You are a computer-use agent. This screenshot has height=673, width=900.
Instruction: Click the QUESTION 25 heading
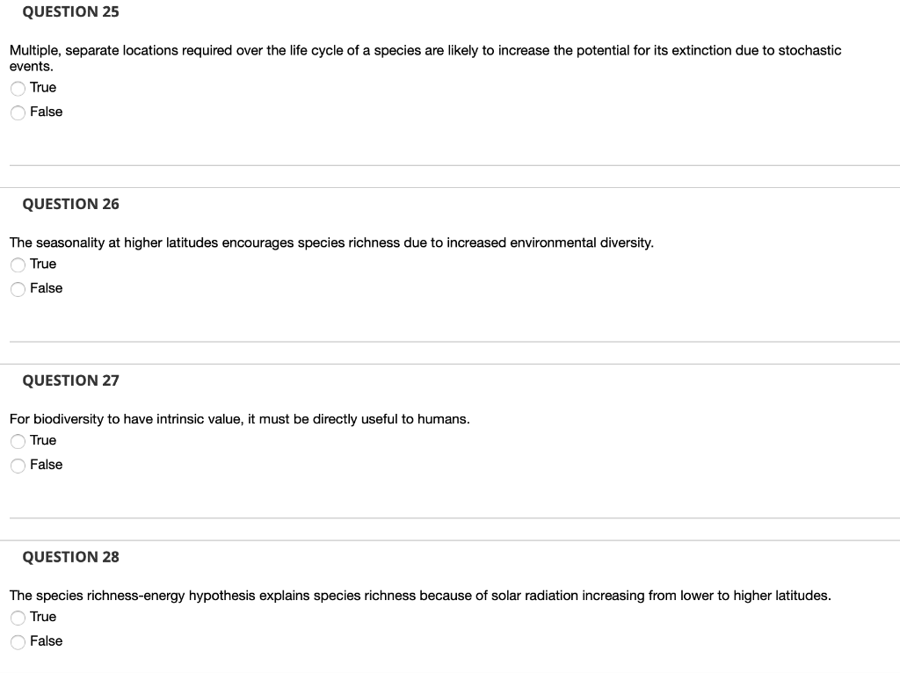[70, 11]
